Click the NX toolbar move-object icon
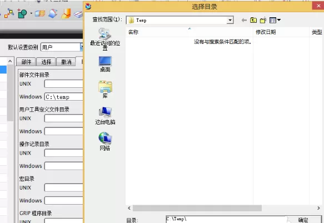 (x=9, y=13)
